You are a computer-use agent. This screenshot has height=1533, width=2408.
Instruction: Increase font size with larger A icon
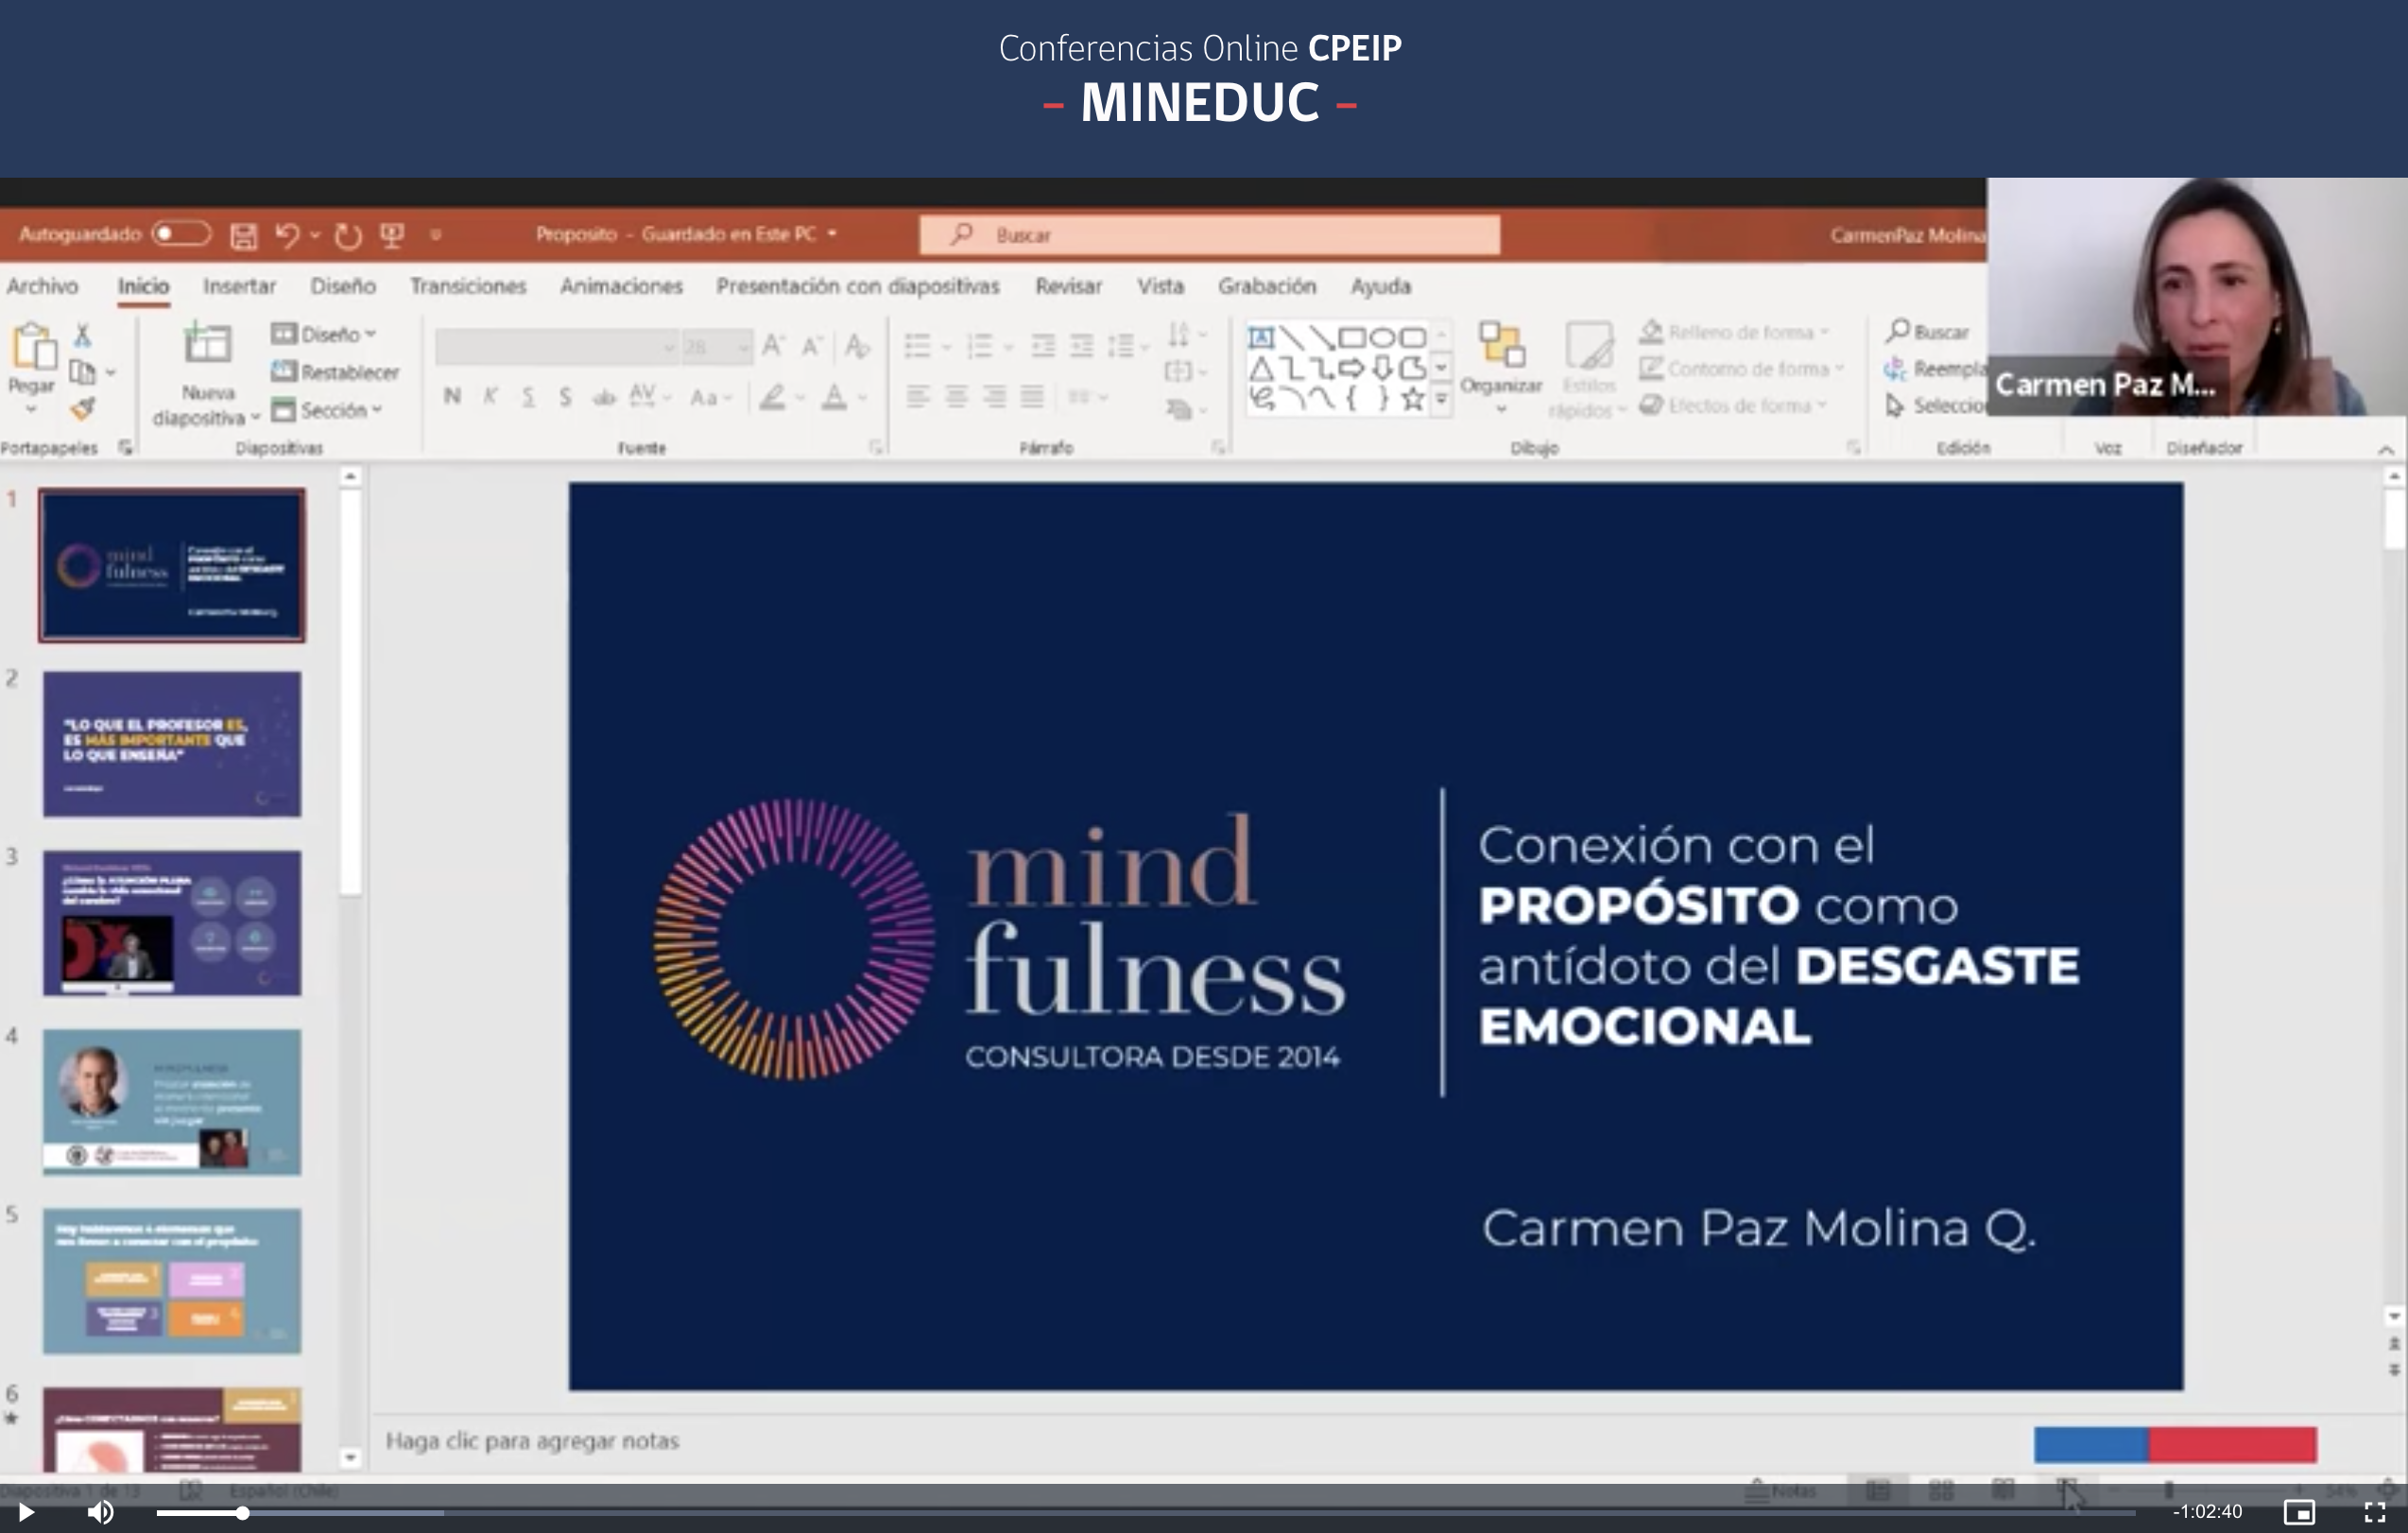coord(773,346)
